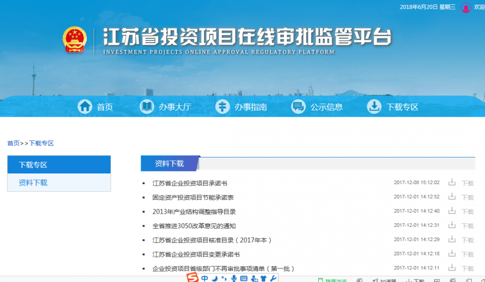Image resolution: width=485 pixels, height=282 pixels.
Task: Click 下载 text for 江苏省企业投资项目变更承诺书
Action: tap(468, 254)
